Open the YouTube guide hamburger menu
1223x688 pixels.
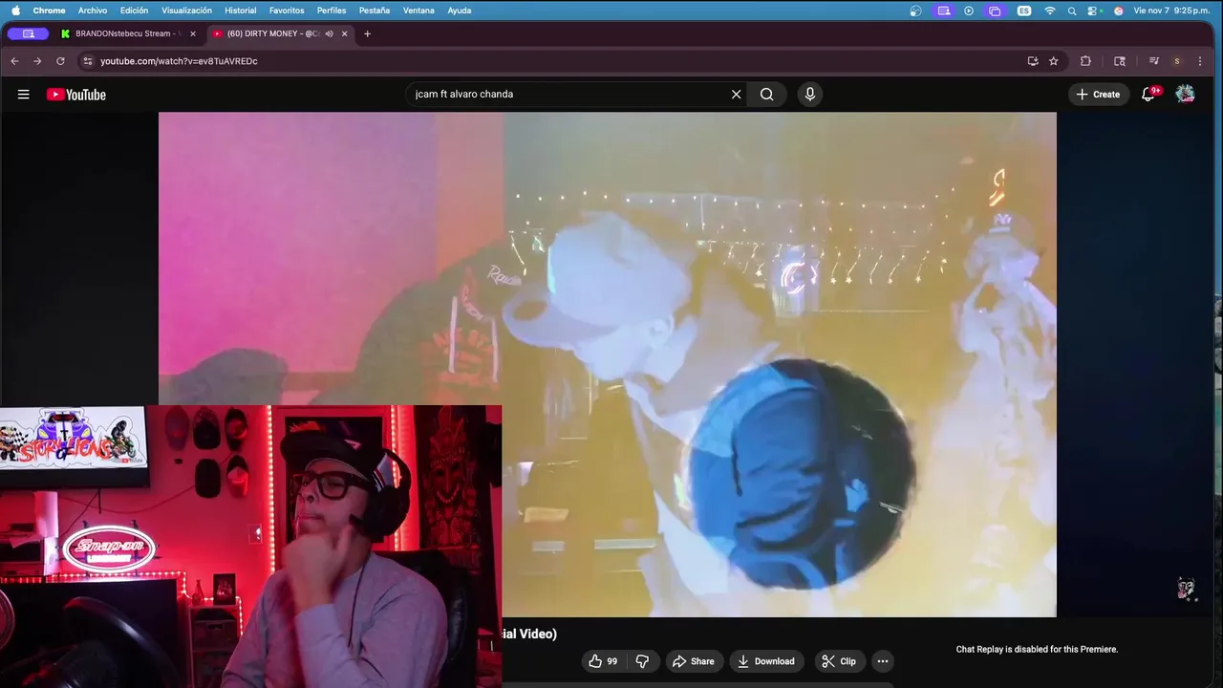click(23, 95)
